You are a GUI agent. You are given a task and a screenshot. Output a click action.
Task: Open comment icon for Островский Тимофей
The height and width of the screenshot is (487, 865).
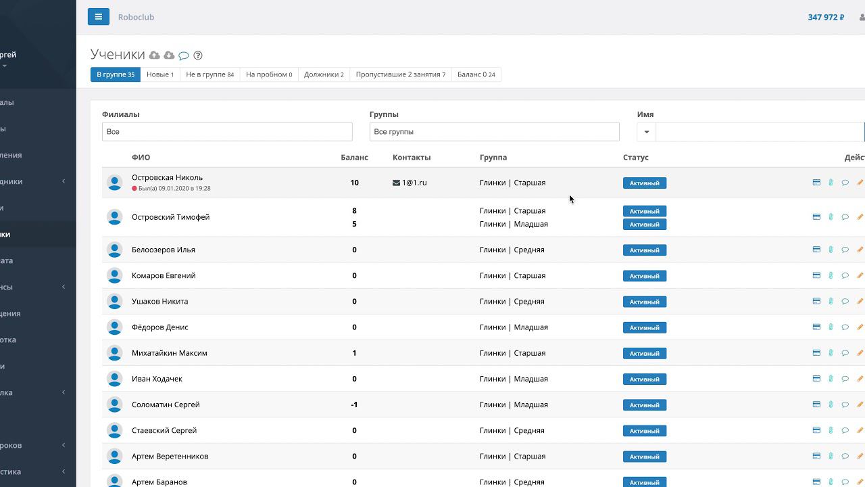coord(845,217)
